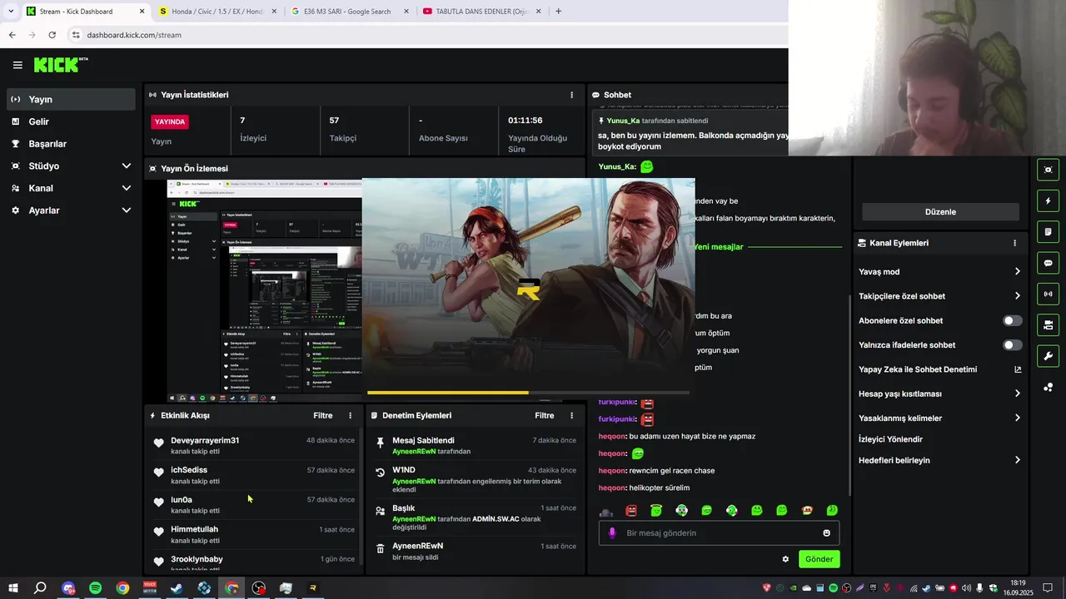Switch to E36 M3 SARI Google Search tab
Viewport: 1066px width, 599px height.
[350, 11]
